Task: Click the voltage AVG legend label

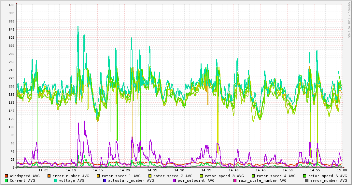Action: coord(72,180)
